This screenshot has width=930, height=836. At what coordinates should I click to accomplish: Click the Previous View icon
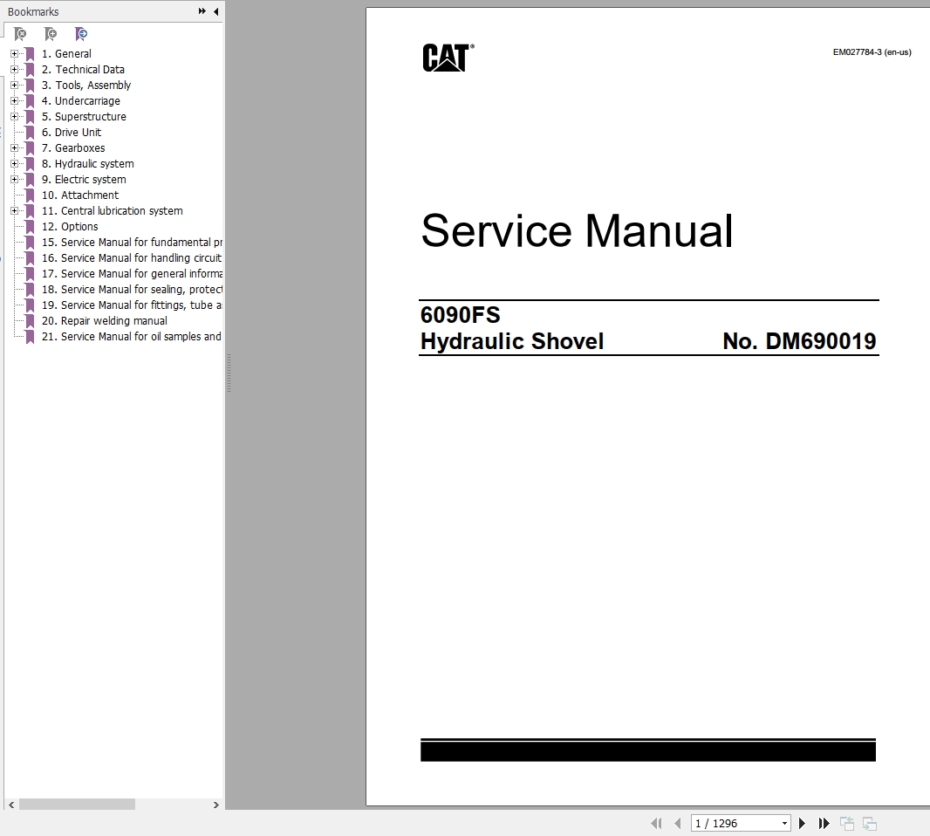(846, 823)
